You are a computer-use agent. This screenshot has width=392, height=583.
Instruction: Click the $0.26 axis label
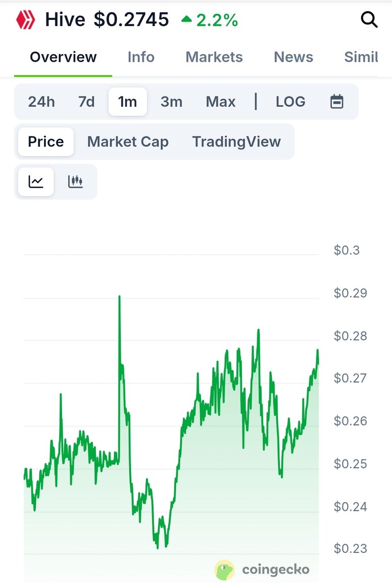pyautogui.click(x=350, y=421)
